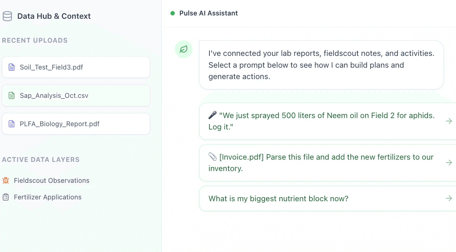Click the paperclip icon in Invoice prompt
The height and width of the screenshot is (252, 456).
pyautogui.click(x=212, y=157)
